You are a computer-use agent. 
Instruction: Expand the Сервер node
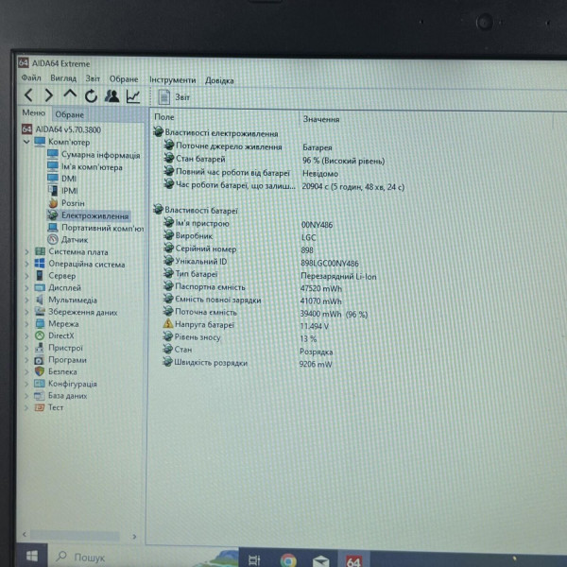coord(26,276)
